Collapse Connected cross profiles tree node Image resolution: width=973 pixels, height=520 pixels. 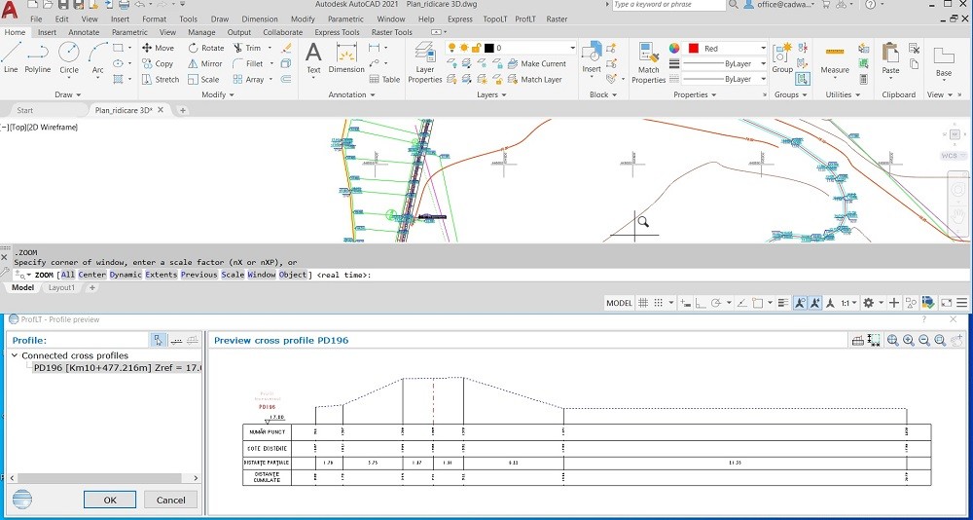click(15, 355)
